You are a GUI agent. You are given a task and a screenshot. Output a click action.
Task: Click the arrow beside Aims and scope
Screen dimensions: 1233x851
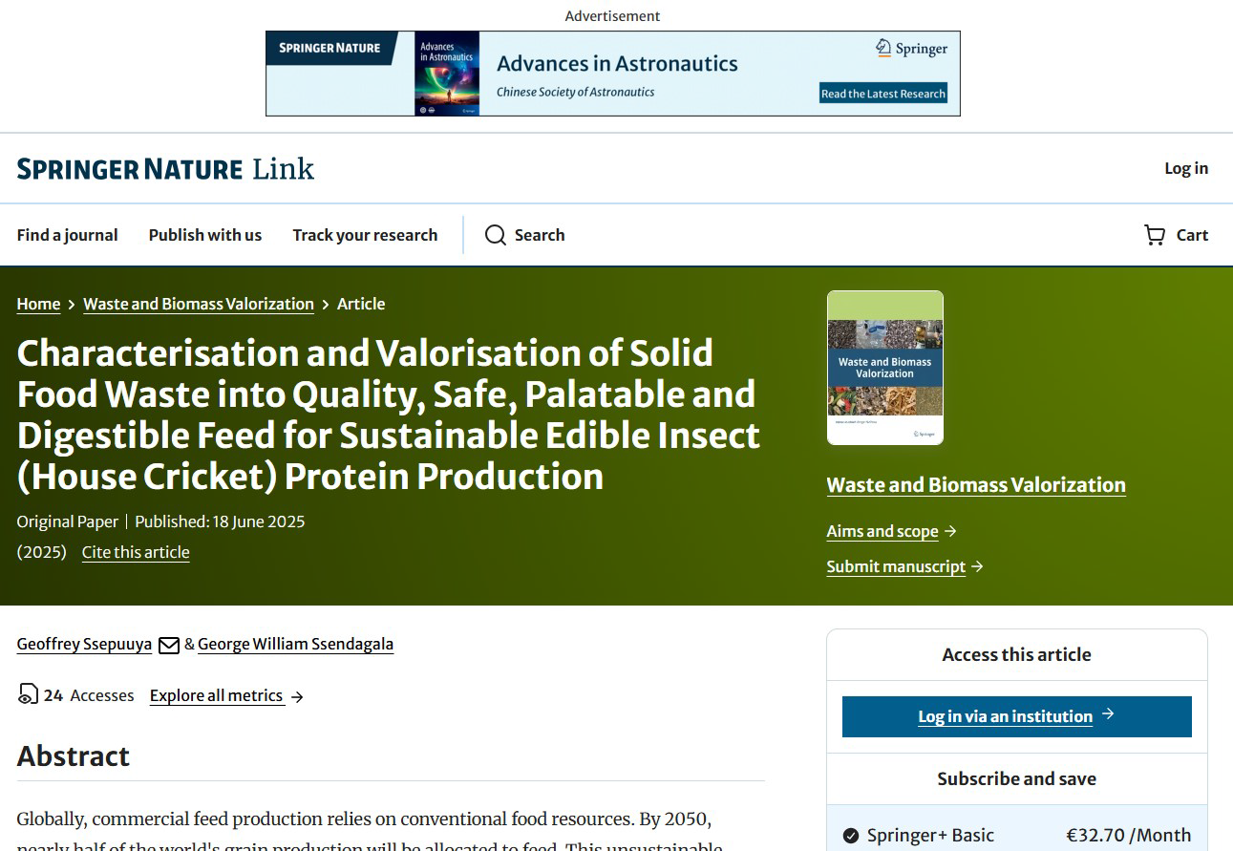pos(949,531)
